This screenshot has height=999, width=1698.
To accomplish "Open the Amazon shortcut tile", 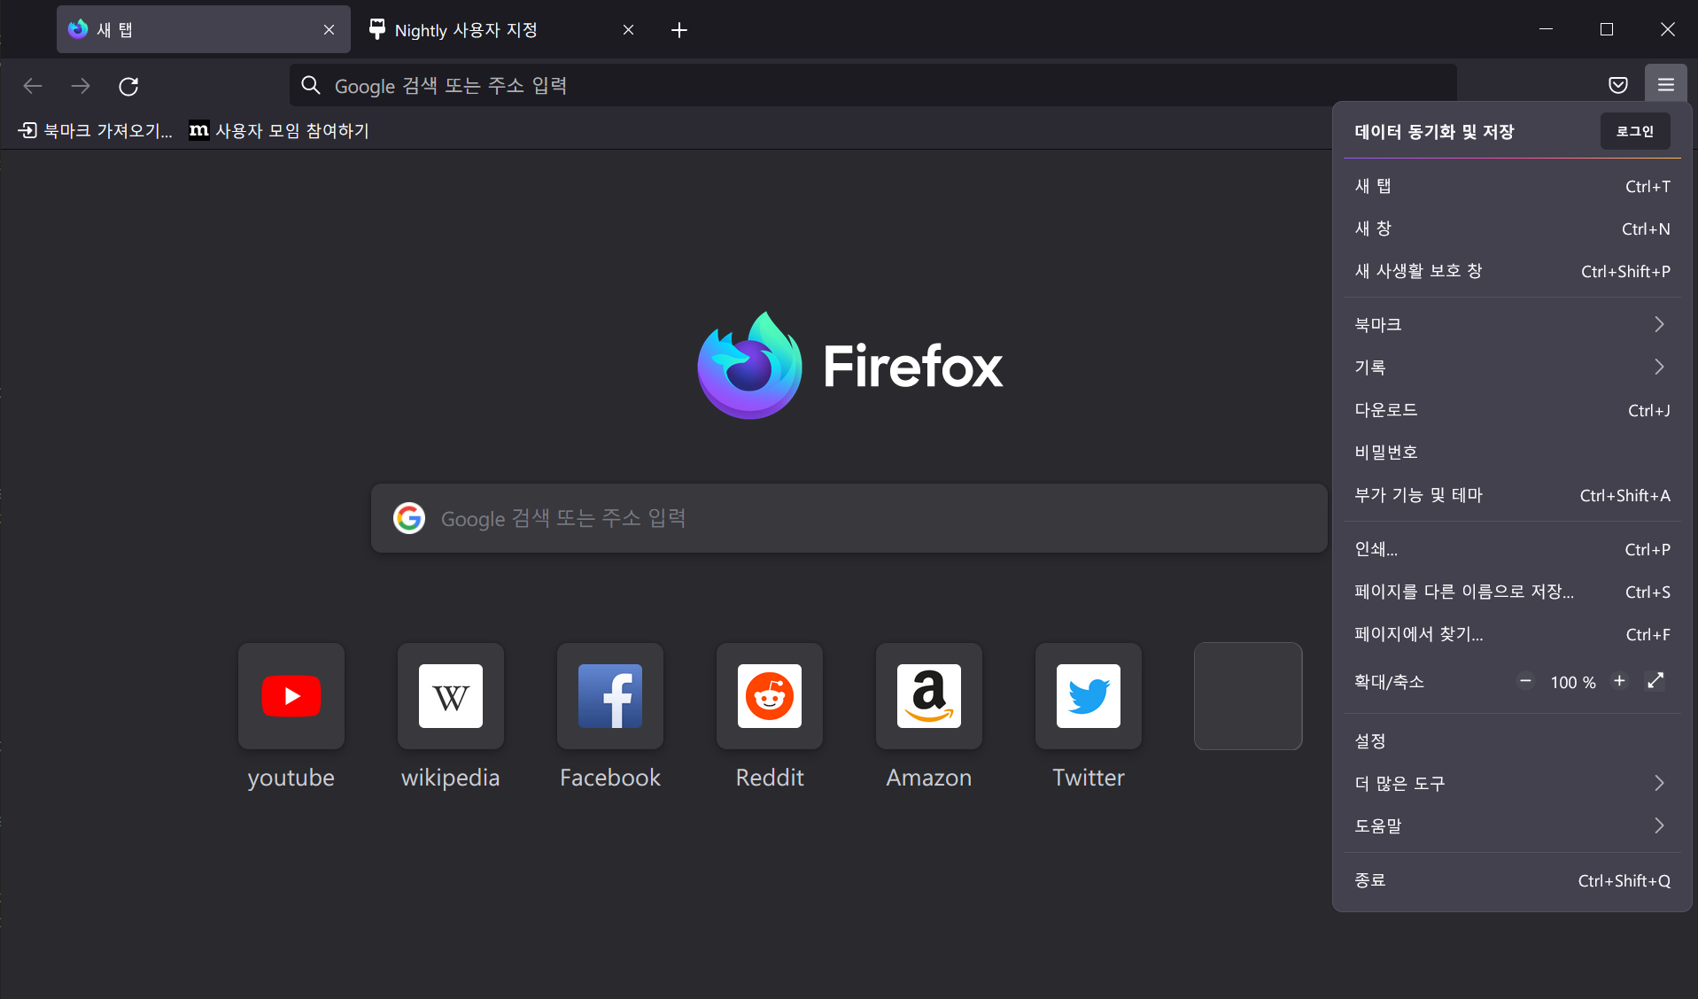I will point(929,696).
